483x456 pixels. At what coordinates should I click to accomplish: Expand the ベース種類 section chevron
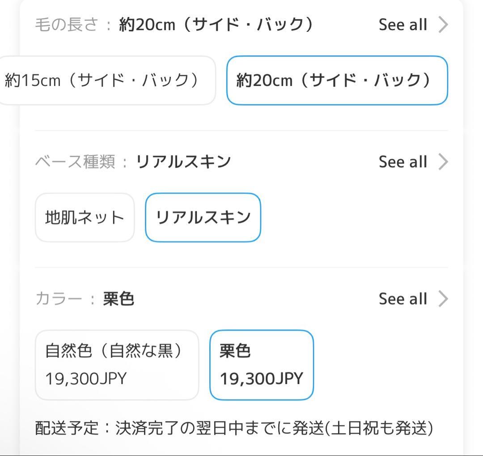click(442, 162)
